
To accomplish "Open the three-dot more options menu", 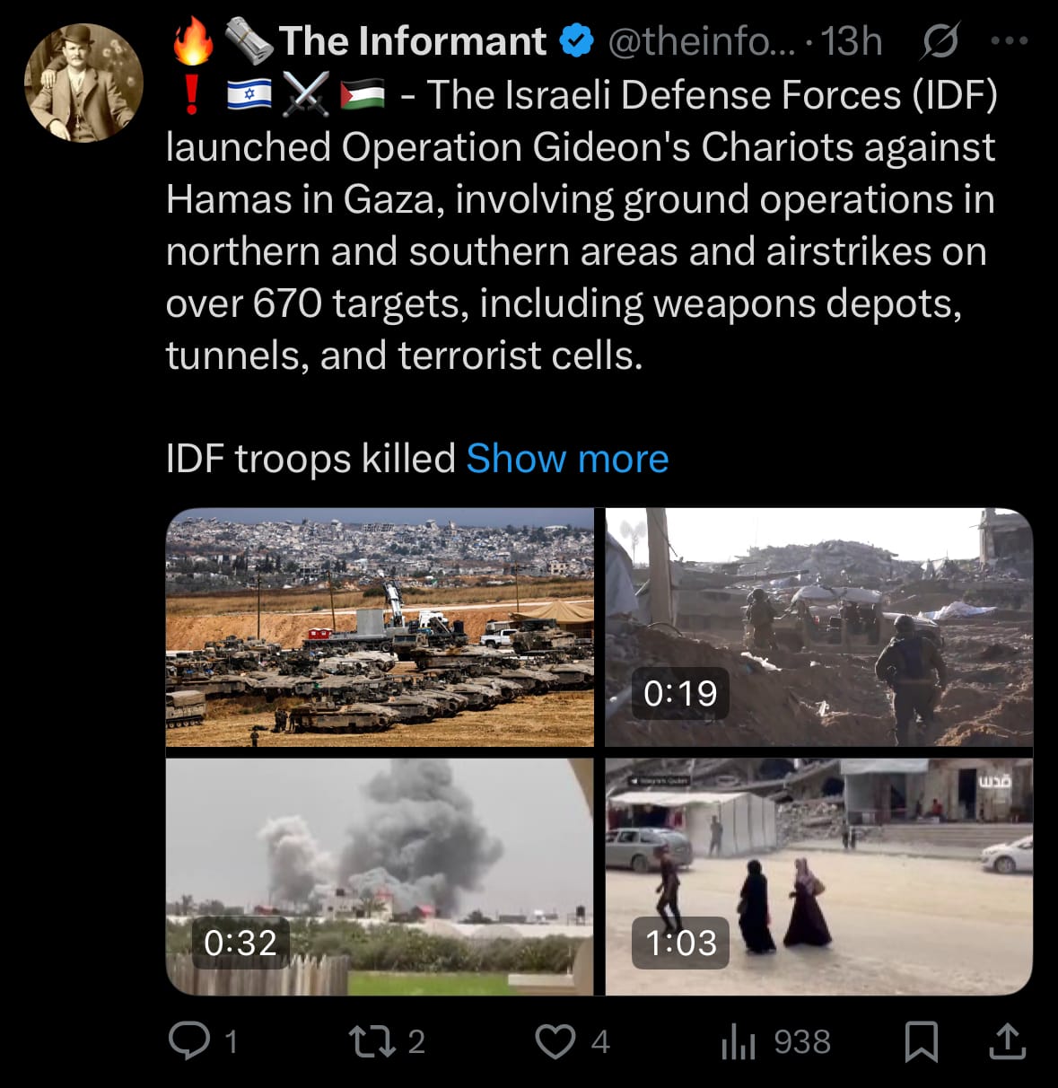I will [x=1009, y=41].
